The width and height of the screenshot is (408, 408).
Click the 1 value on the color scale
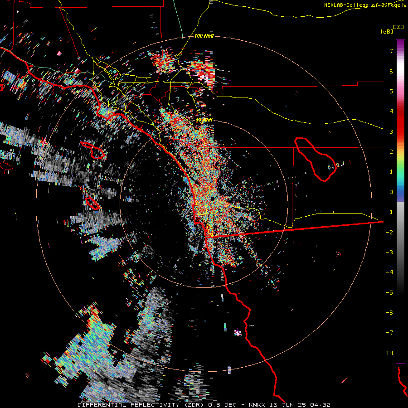point(391,172)
